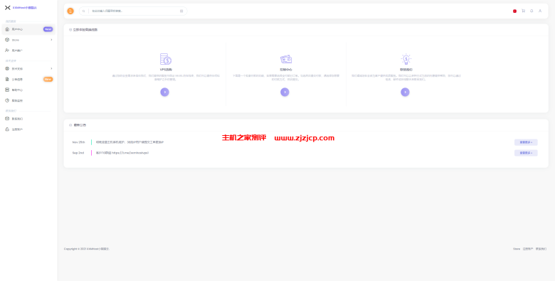Expand the lifebuoy support item's chevron
This screenshot has width=555, height=281.
[x=51, y=68]
